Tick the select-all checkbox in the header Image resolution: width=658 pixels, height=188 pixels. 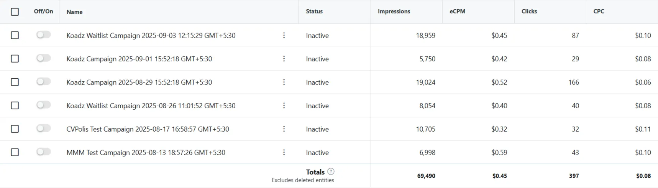click(x=15, y=12)
